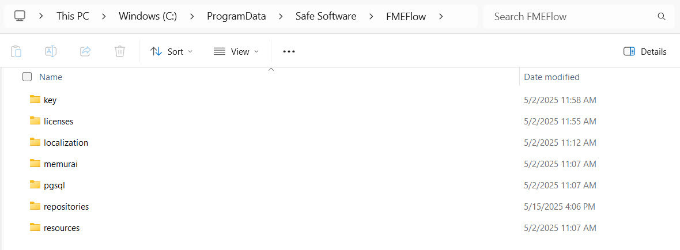Image resolution: width=680 pixels, height=250 pixels.
Task: Click the Share icon in toolbar
Action: pyautogui.click(x=85, y=51)
